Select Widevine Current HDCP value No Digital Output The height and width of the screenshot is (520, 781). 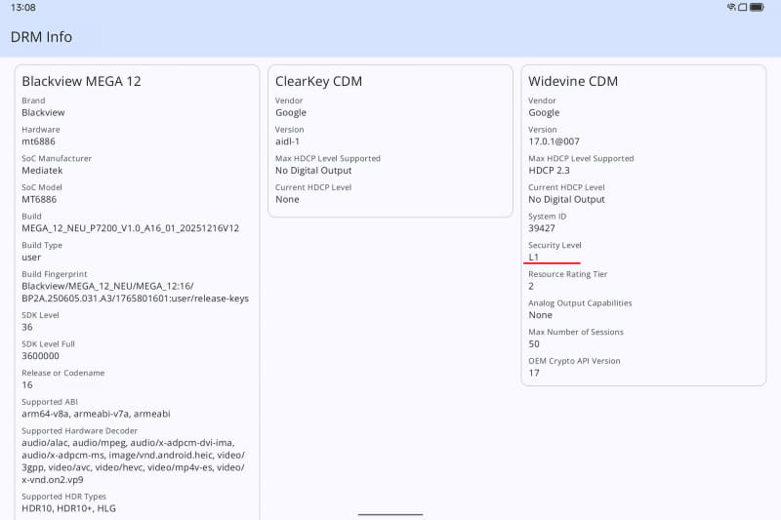coord(567,199)
